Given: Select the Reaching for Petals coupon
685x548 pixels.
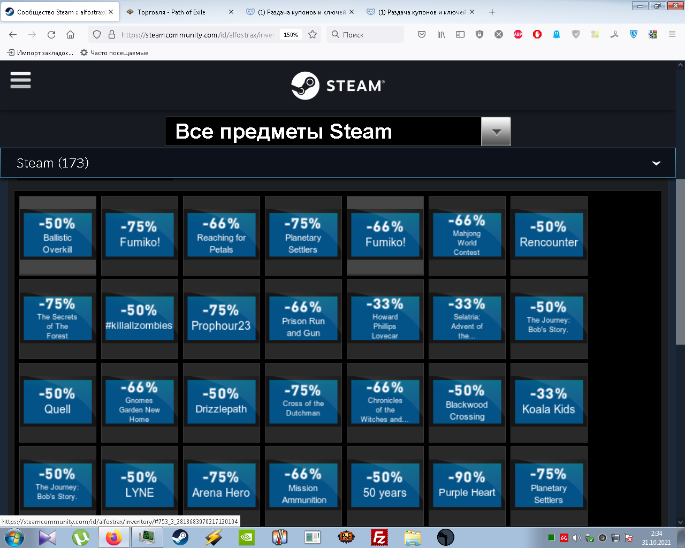Looking at the screenshot, I should tap(222, 235).
